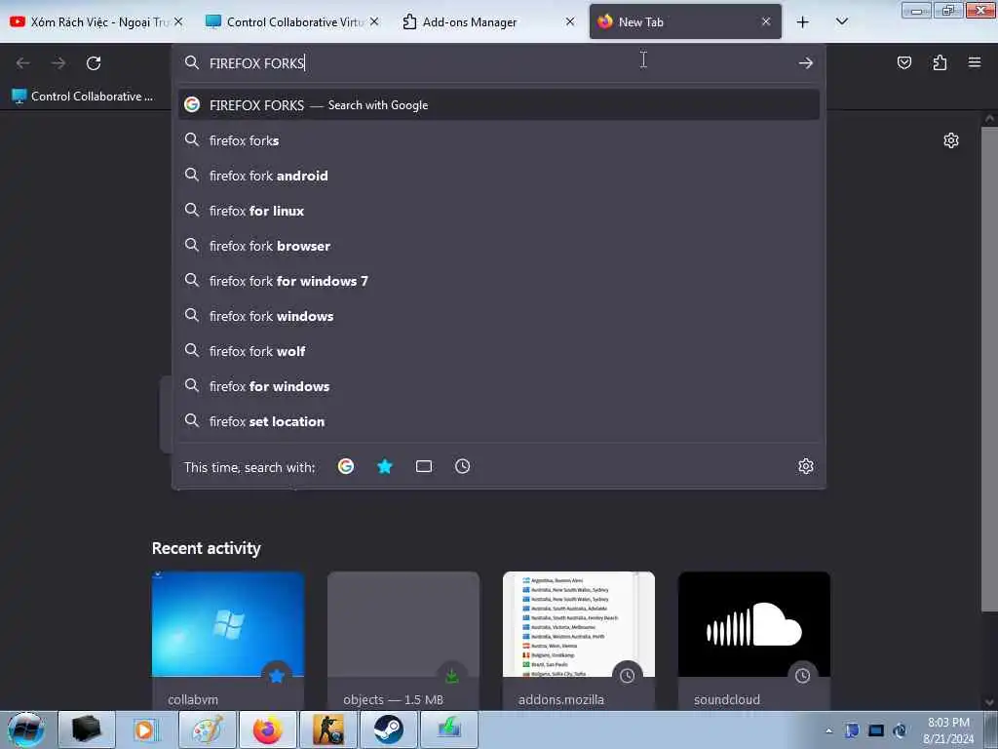Image resolution: width=998 pixels, height=749 pixels.
Task: Choose FIREFOX FORKS Search with Google
Action: click(x=499, y=105)
